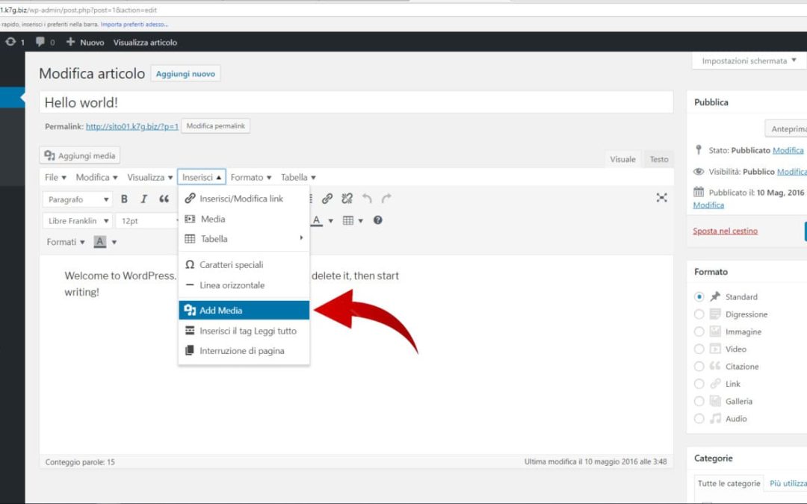This screenshot has width=807, height=504.
Task: Click the Sposta nel cestino link
Action: click(725, 231)
